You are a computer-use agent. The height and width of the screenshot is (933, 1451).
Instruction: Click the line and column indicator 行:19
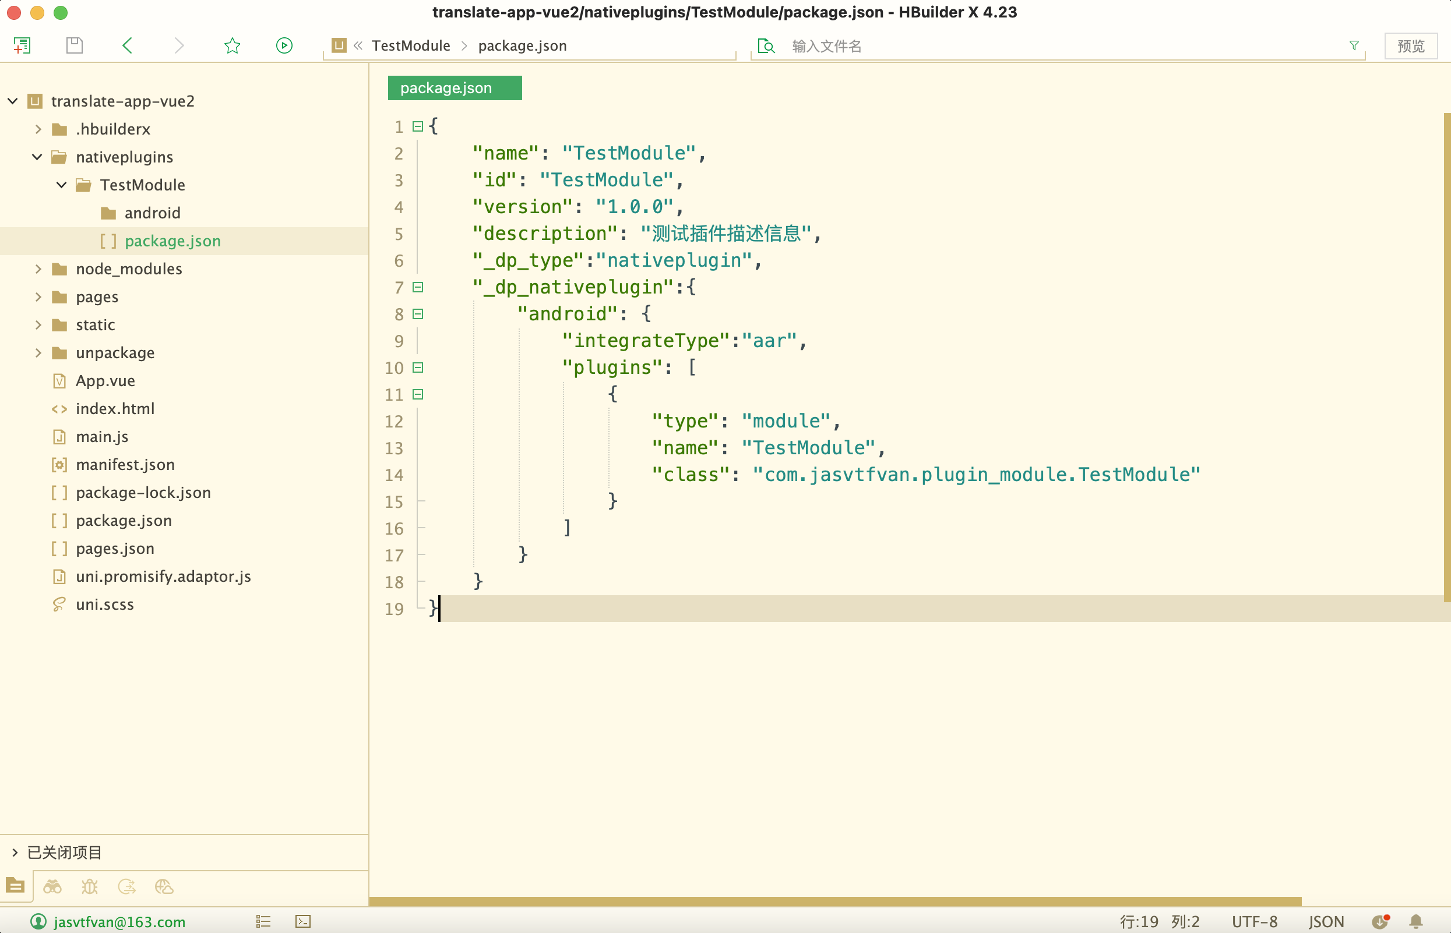[x=1139, y=921]
